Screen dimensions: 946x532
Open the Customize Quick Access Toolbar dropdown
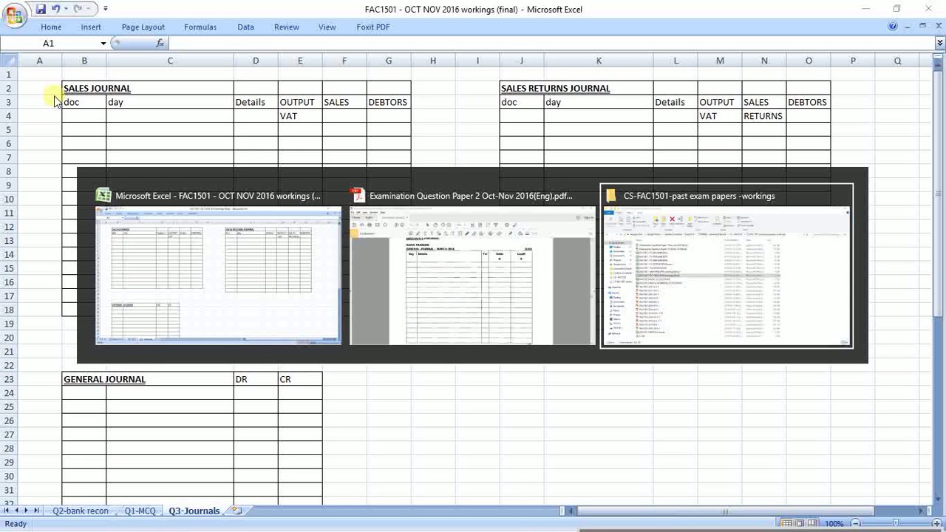[105, 9]
